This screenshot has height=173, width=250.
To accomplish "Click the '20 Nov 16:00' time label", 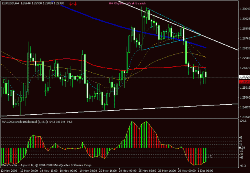I will pyautogui.click(x=108, y=171).
